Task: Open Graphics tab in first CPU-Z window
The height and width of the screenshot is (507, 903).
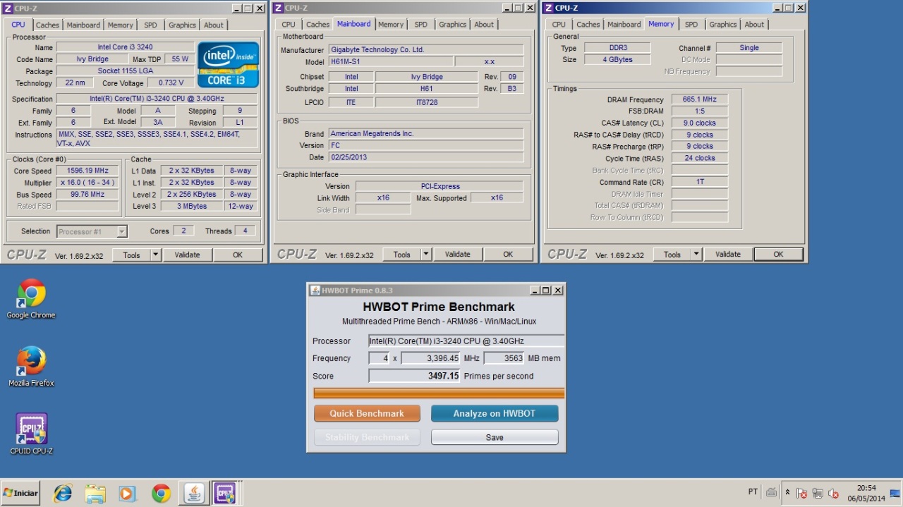Action: pos(182,25)
